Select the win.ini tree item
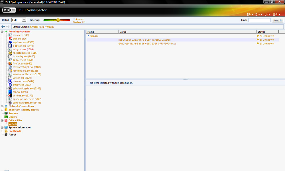285x171 pixels. tap(13, 124)
